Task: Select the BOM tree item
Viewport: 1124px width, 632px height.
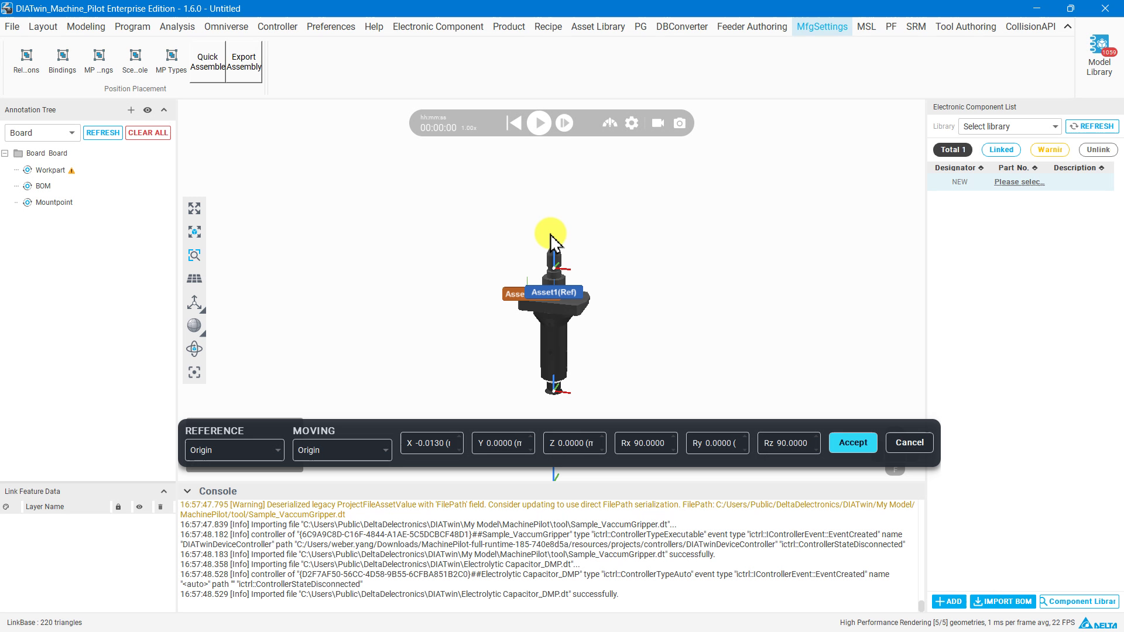Action: [x=43, y=186]
